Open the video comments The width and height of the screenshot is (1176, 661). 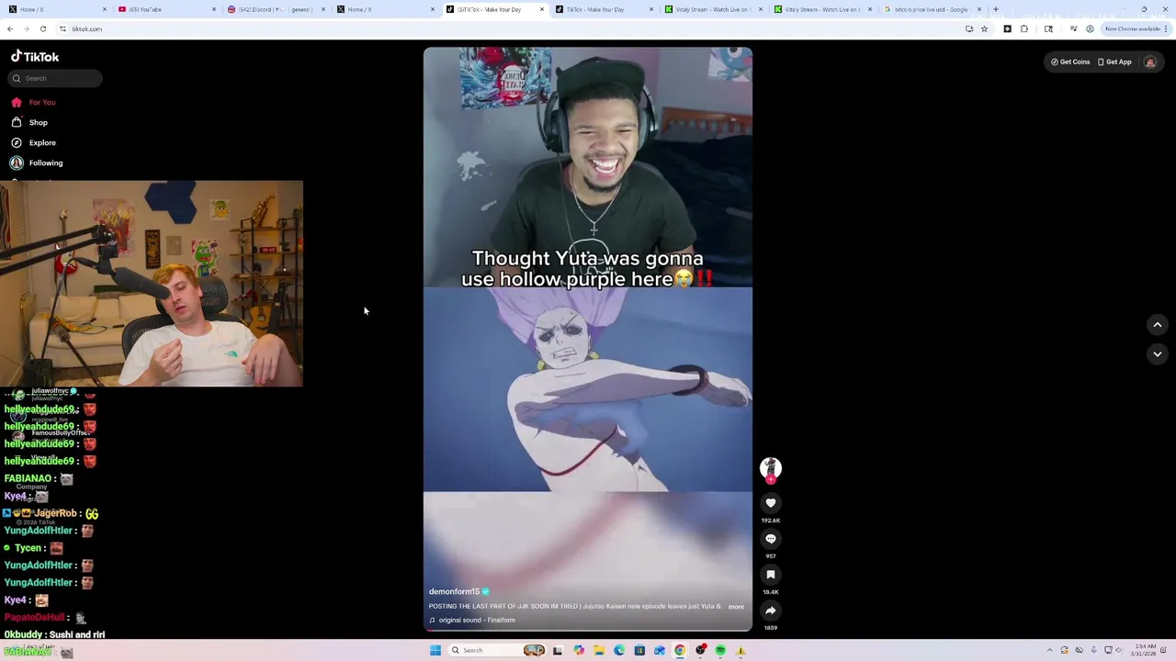[771, 539]
